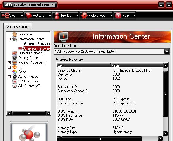Click the Display Options icon

click(15, 58)
